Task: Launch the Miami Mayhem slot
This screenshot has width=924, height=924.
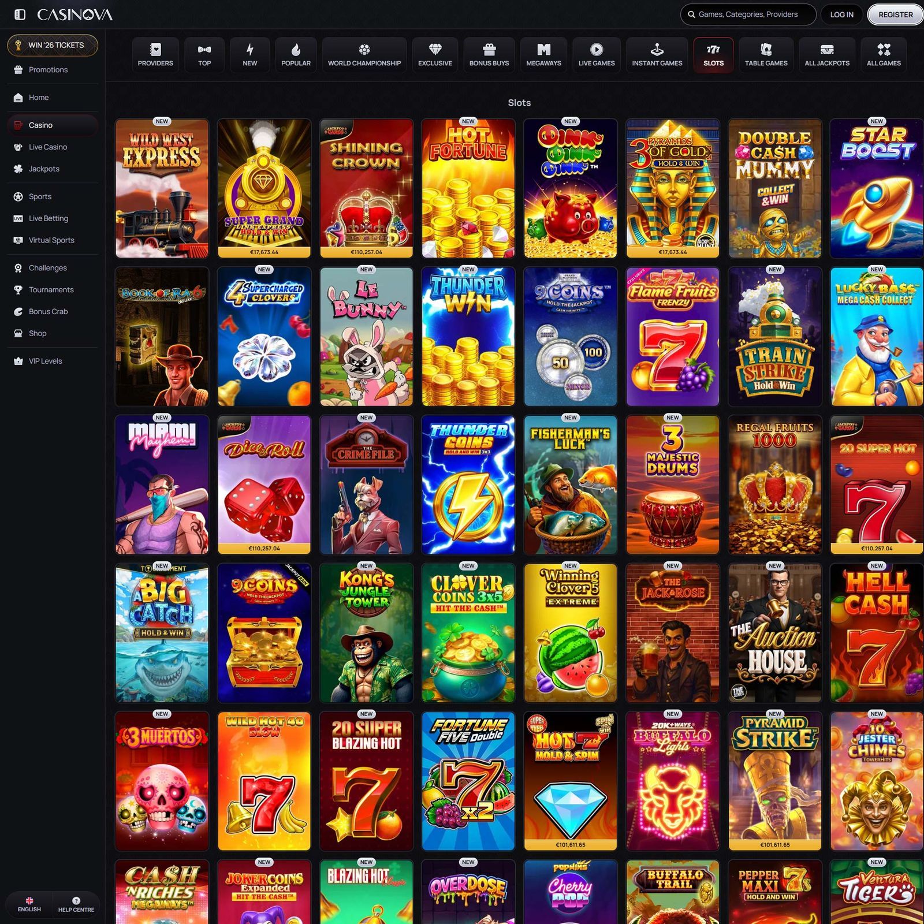Action: click(162, 485)
